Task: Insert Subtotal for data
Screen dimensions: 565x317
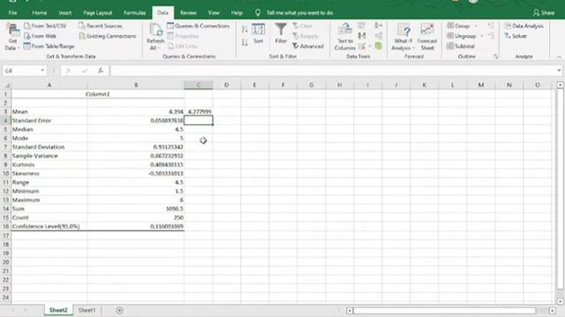Action: click(461, 46)
